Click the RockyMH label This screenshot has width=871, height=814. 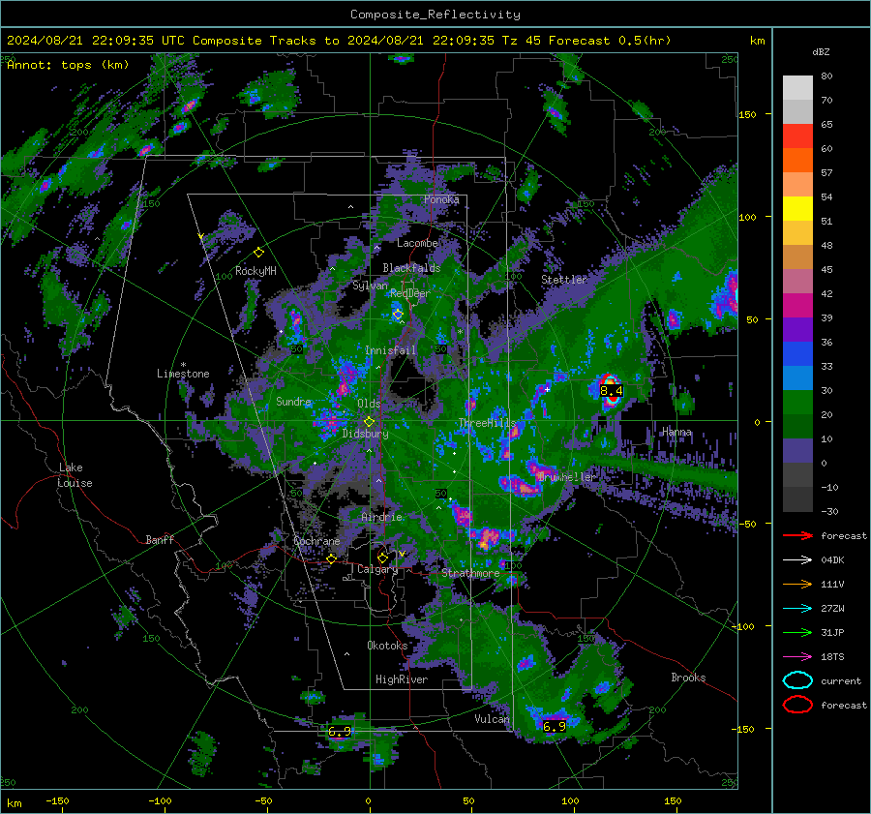pyautogui.click(x=255, y=271)
